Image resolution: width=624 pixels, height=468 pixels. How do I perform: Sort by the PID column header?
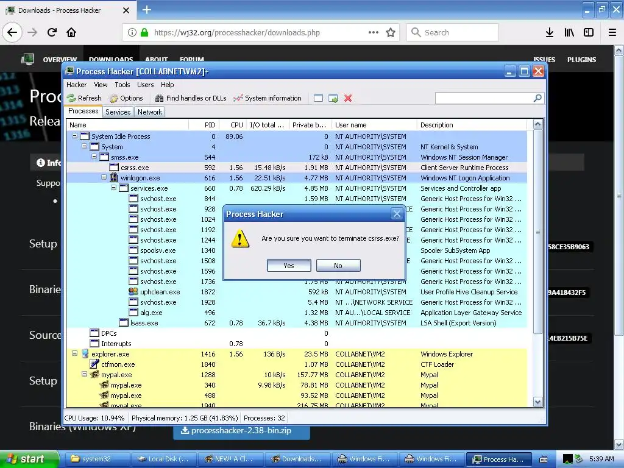point(204,125)
